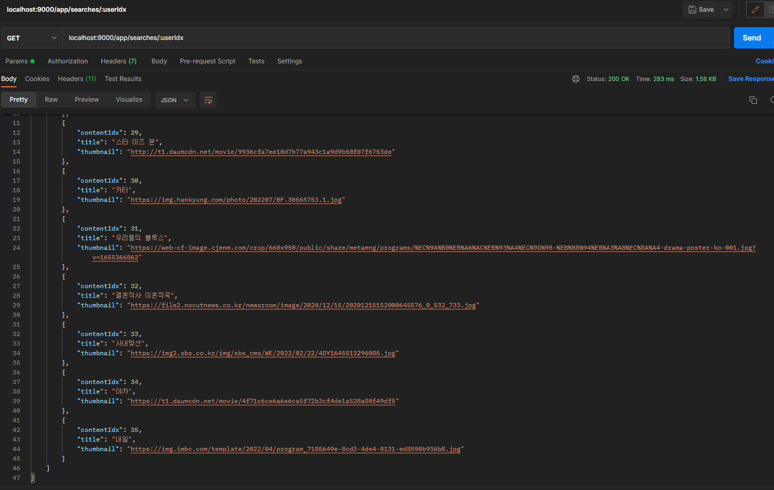Open the Test Results tab

pyautogui.click(x=123, y=79)
